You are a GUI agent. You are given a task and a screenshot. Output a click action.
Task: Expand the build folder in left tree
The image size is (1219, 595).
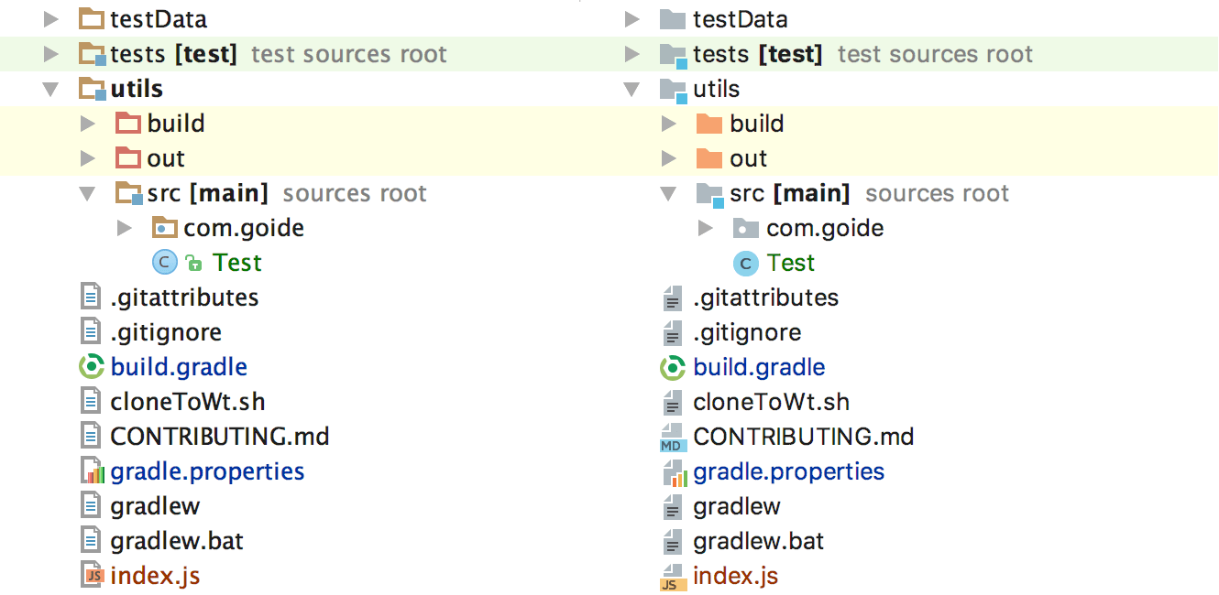(88, 124)
